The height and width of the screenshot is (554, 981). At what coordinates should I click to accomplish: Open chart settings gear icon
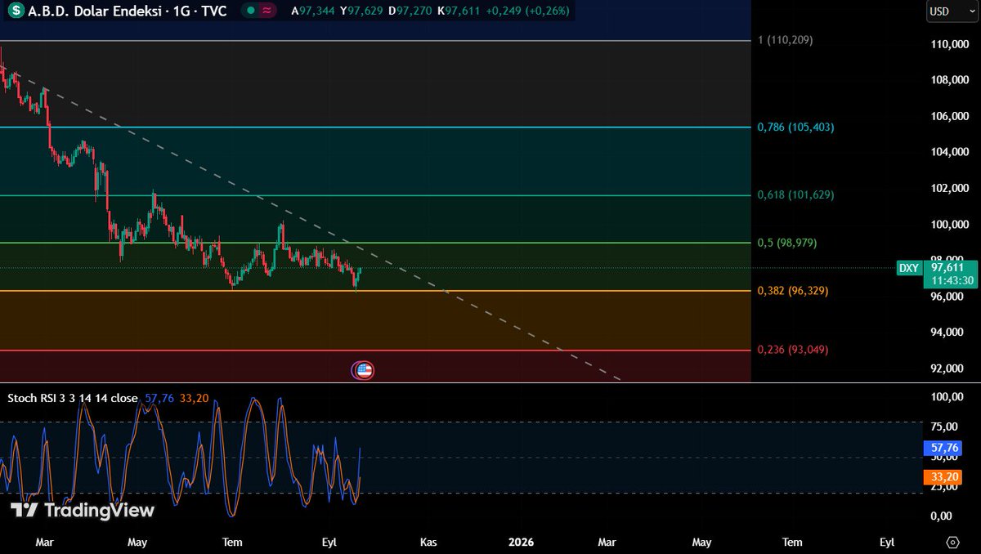coord(952,543)
